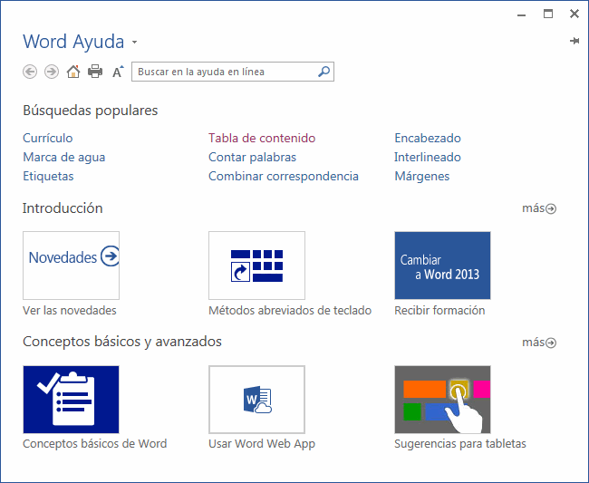Open the Tabla de contenido link
This screenshot has height=483, width=589.
[262, 139]
